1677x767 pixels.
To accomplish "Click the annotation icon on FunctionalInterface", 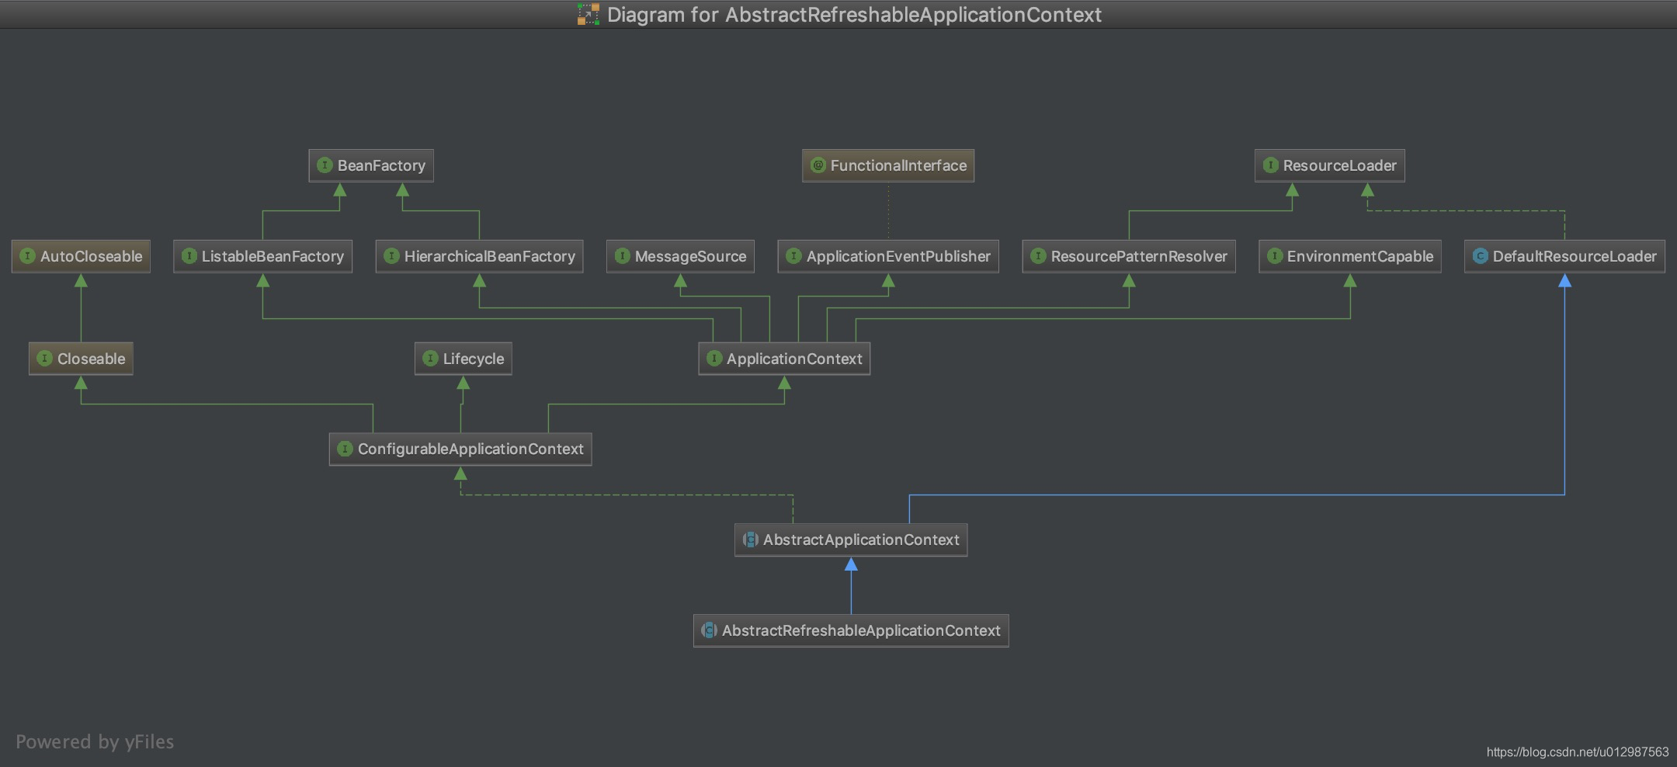I will coord(818,165).
